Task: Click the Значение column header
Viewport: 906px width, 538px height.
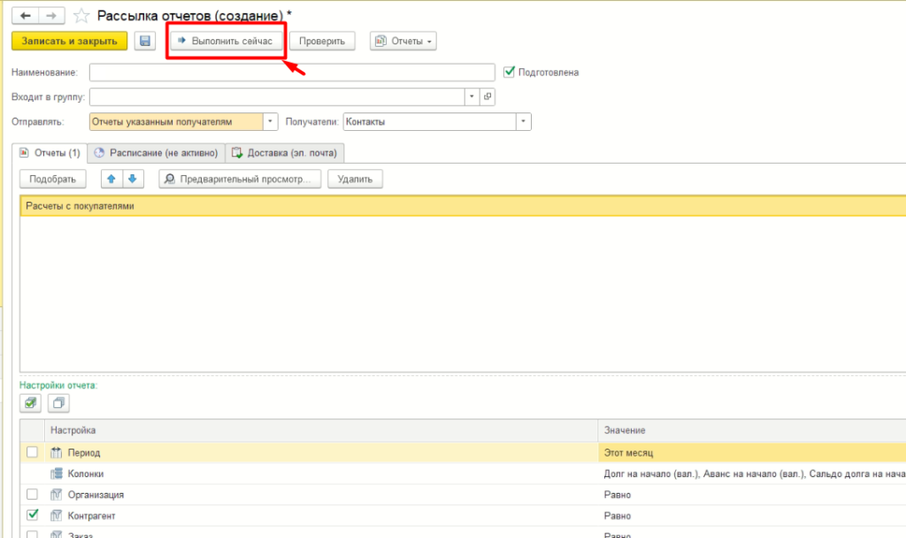Action: (x=752, y=431)
